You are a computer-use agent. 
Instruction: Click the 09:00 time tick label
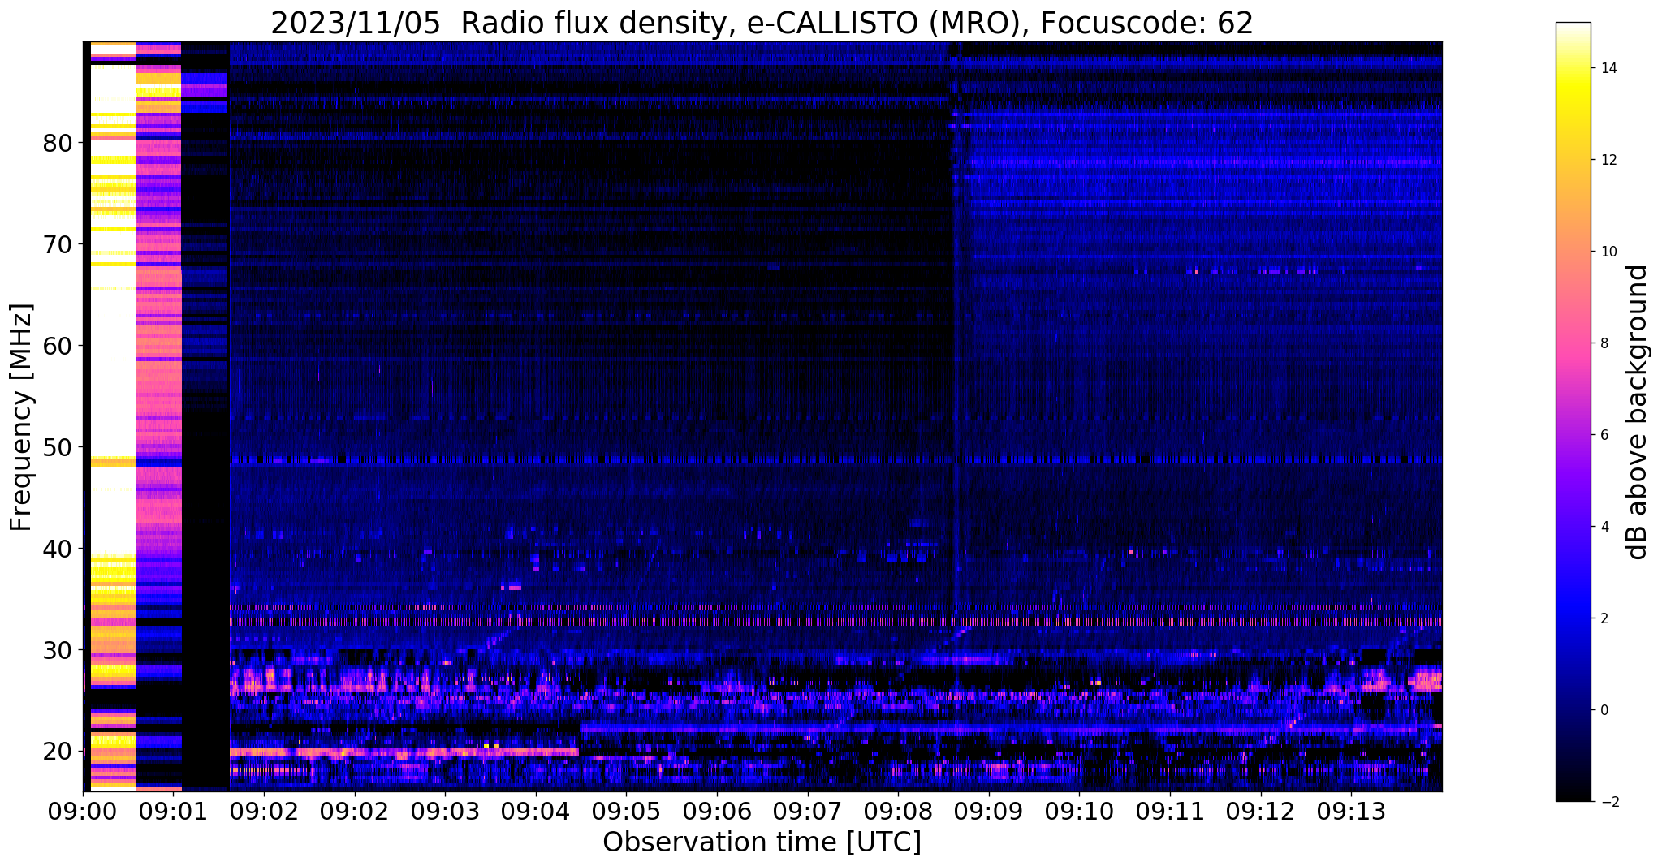[x=83, y=811]
